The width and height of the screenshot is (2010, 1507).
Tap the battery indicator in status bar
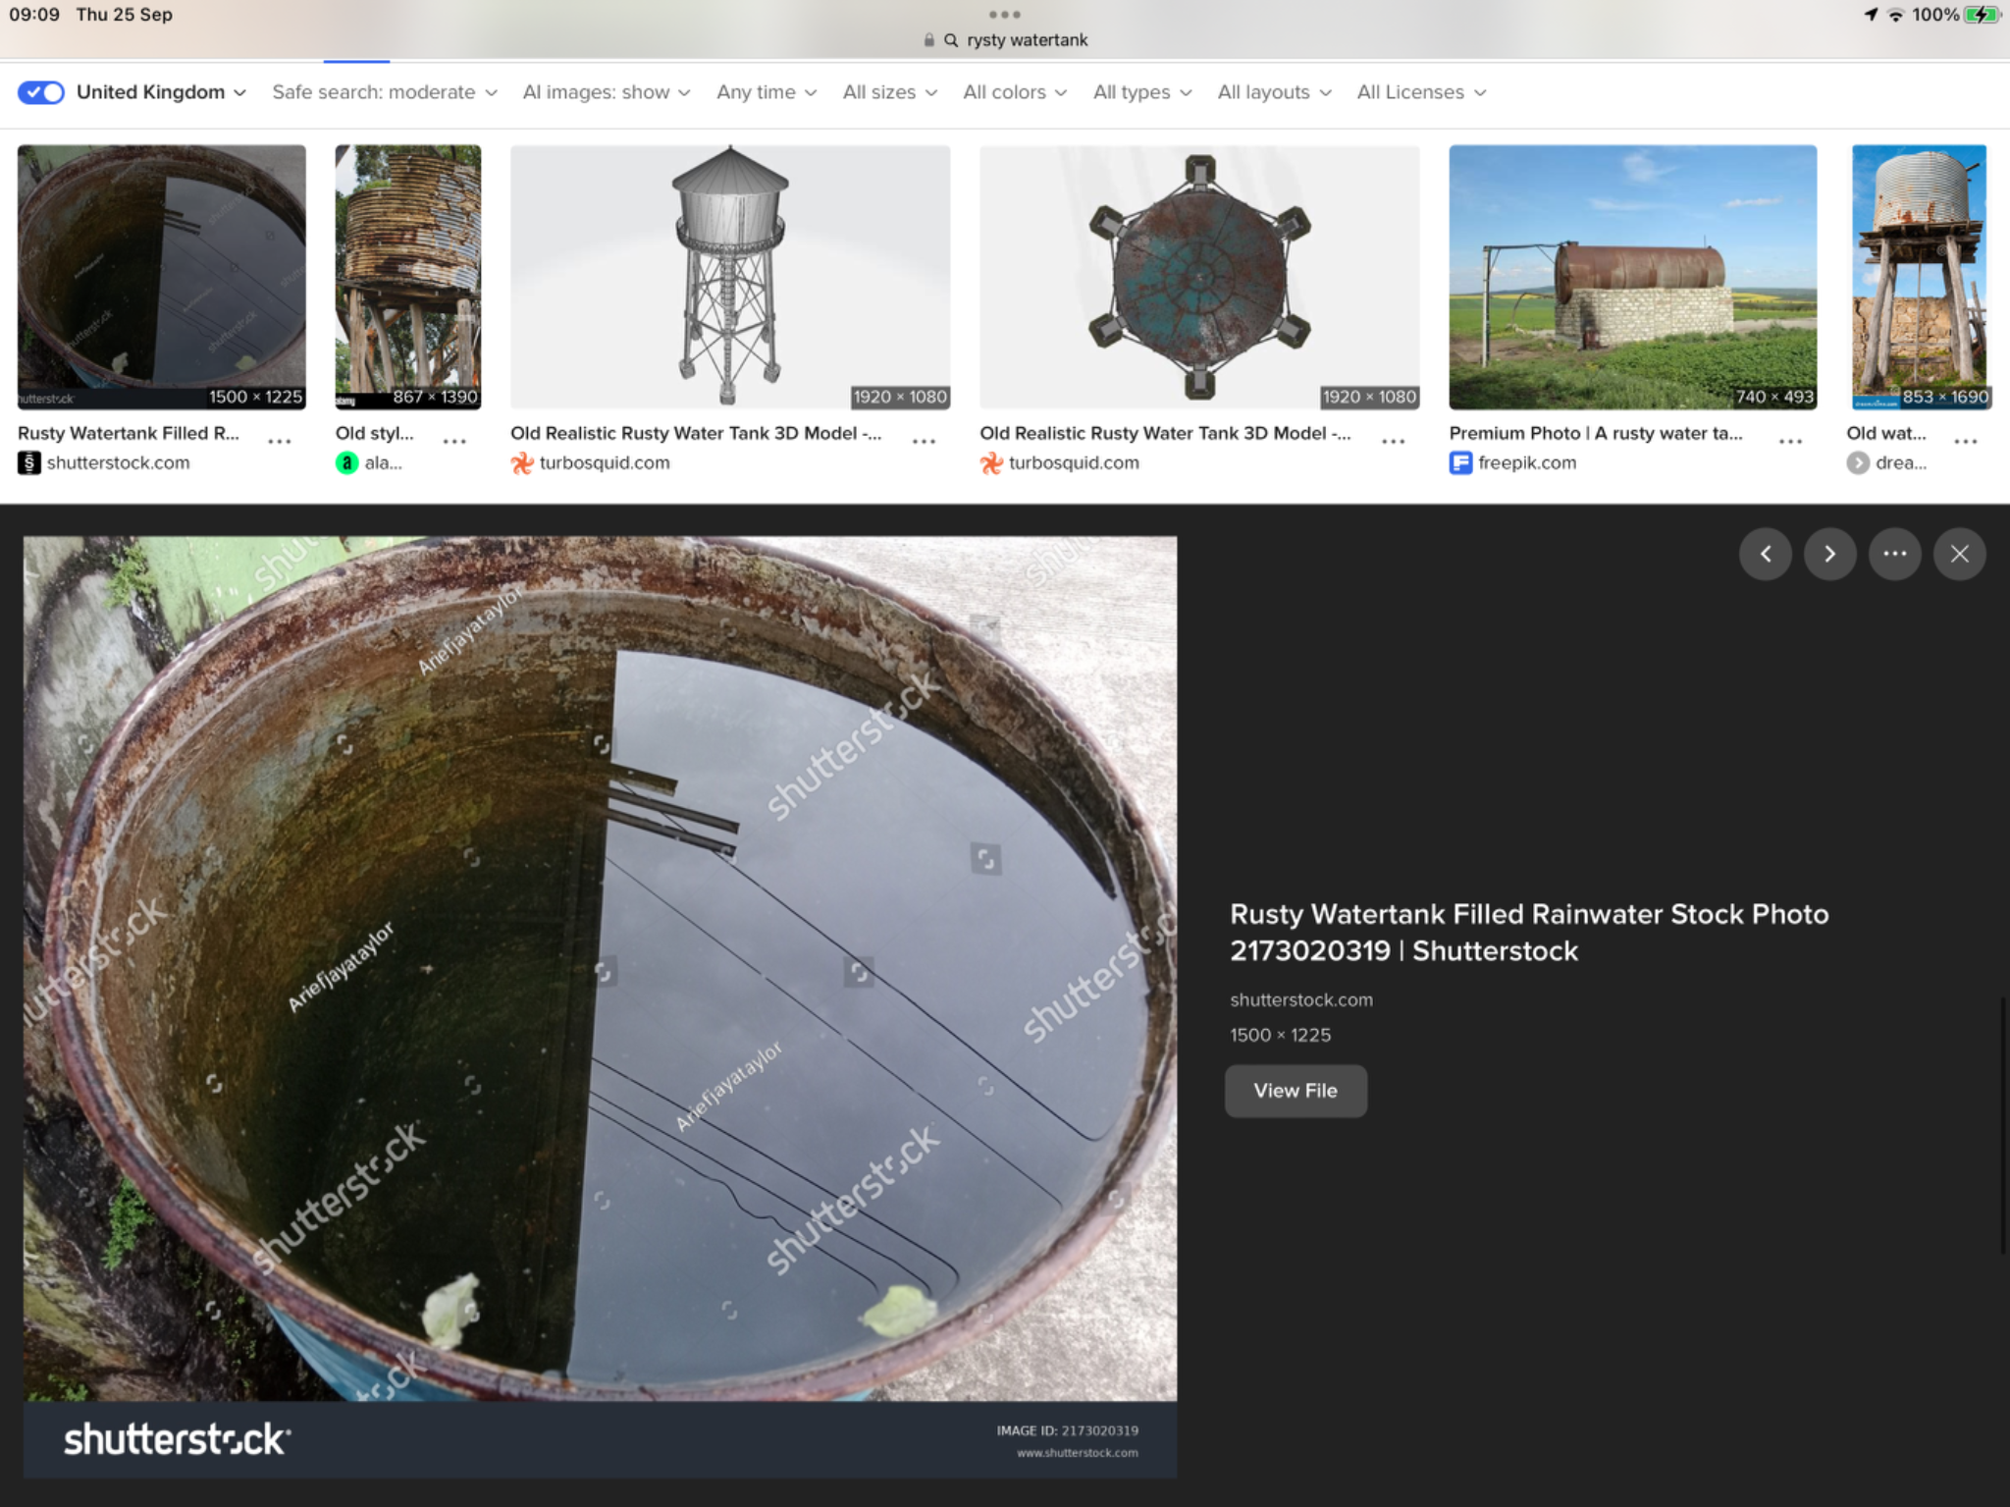coord(1981,15)
